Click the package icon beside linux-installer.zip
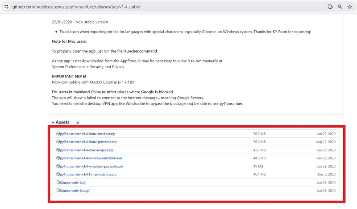Screen dimensions: 357x209 click(58, 134)
